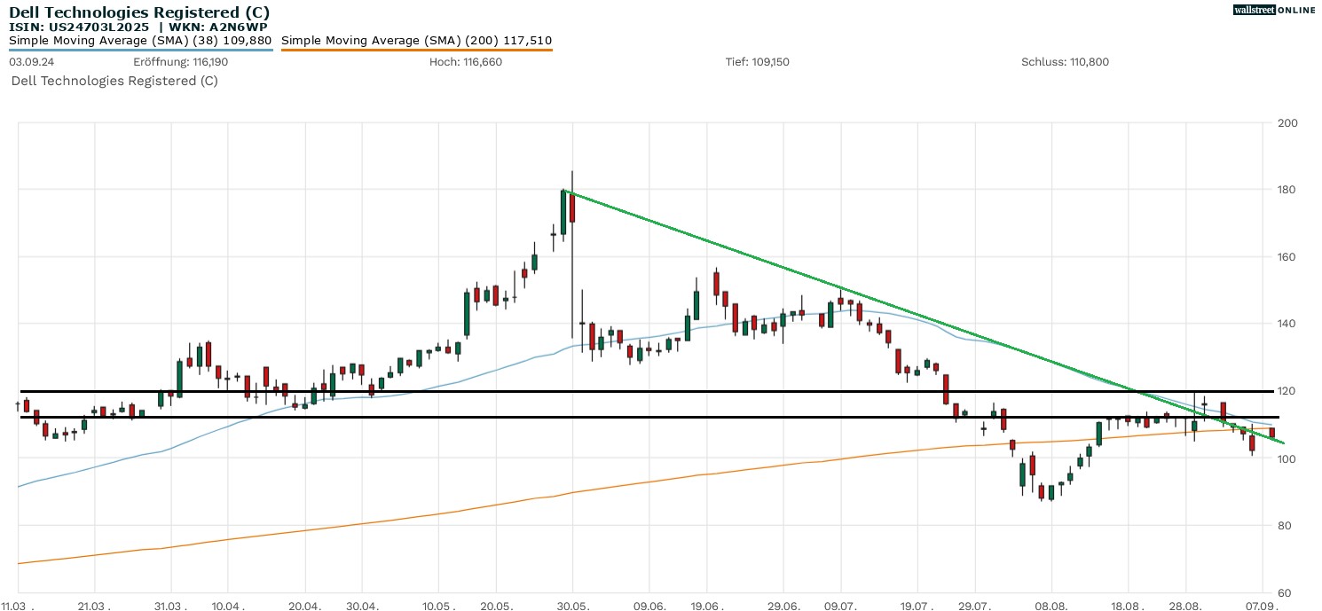Click the 120 label on the price axis
Viewport: 1322px width, 611px height.
click(1286, 391)
